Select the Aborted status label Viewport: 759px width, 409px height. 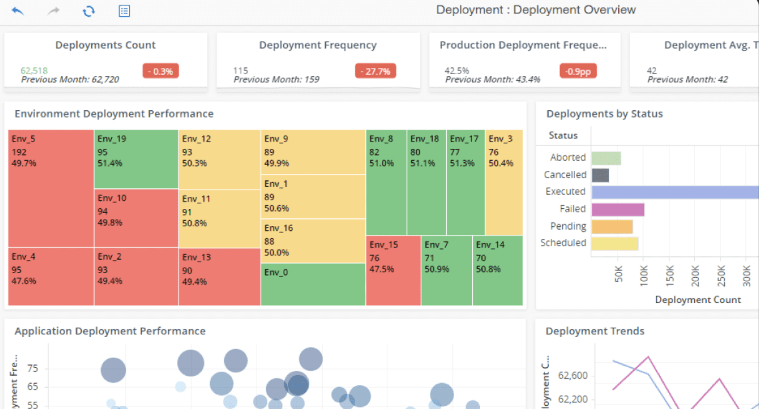coord(568,157)
